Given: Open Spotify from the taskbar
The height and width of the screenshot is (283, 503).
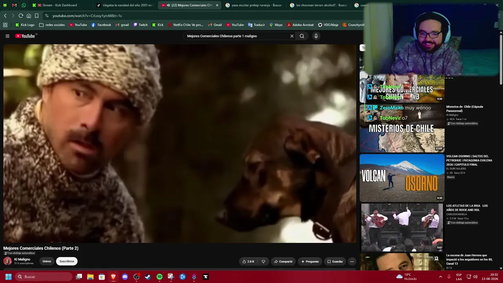Looking at the screenshot, I should 160,277.
